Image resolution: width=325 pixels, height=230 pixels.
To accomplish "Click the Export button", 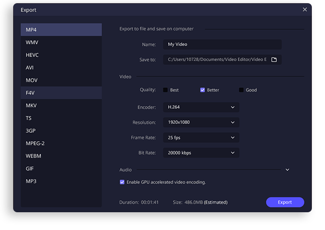I will [x=285, y=202].
